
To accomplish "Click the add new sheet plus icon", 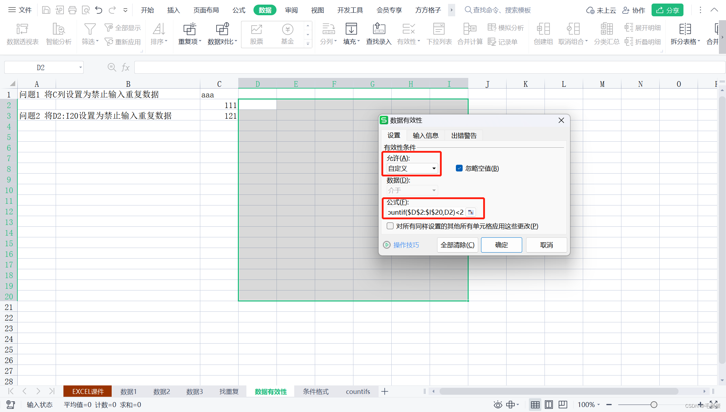I will (x=385, y=391).
